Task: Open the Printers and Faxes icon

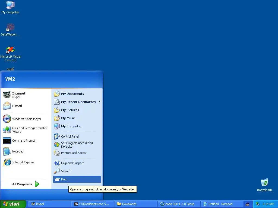Action: coord(57,153)
